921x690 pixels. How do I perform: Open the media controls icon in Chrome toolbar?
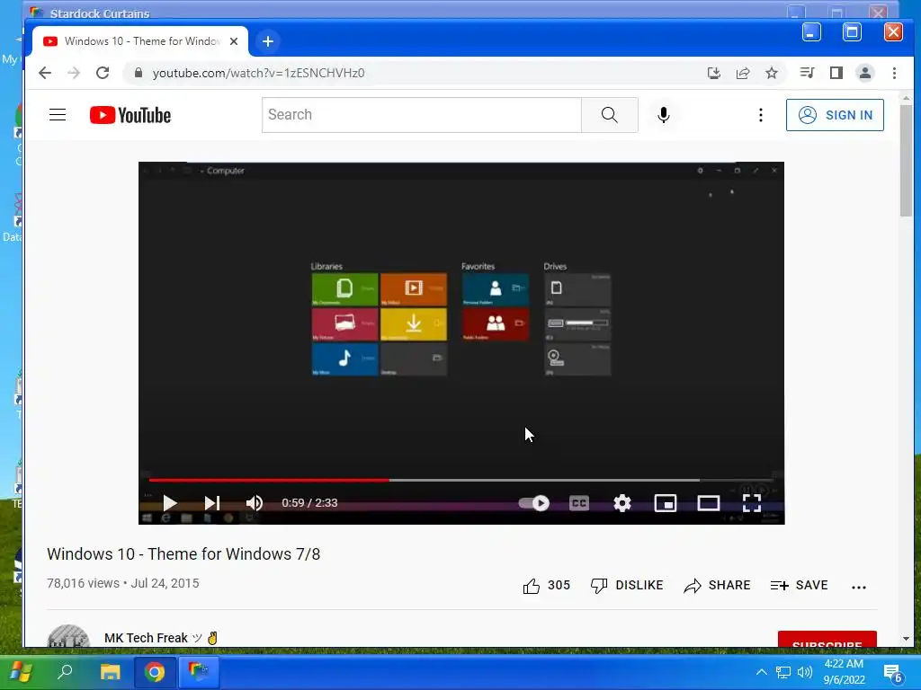click(x=807, y=73)
